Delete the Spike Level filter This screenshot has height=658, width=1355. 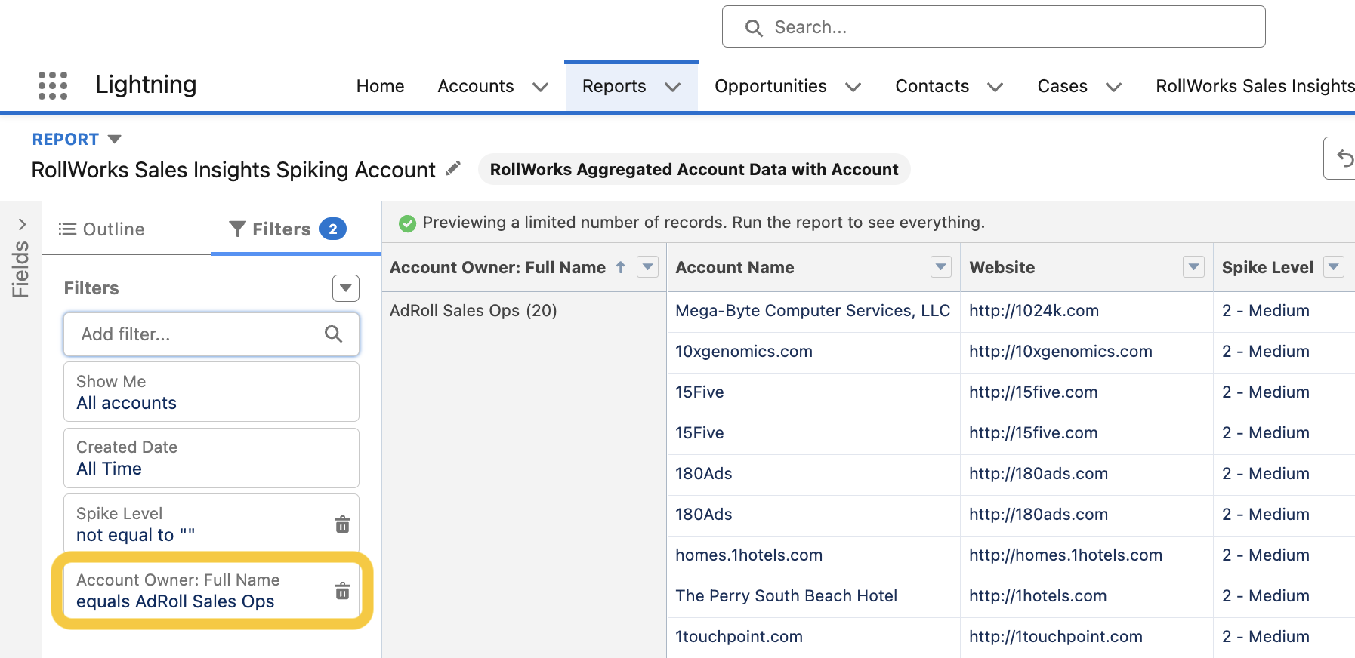pyautogui.click(x=342, y=524)
